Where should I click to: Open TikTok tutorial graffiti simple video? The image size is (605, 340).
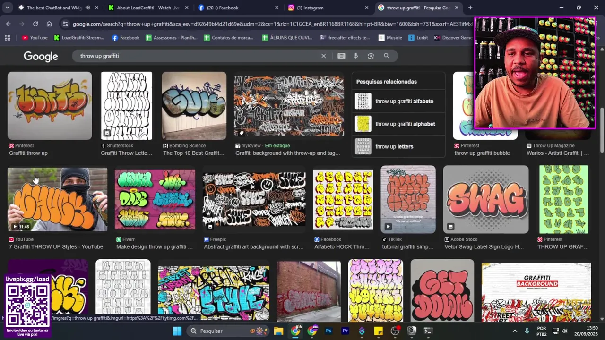(x=408, y=199)
